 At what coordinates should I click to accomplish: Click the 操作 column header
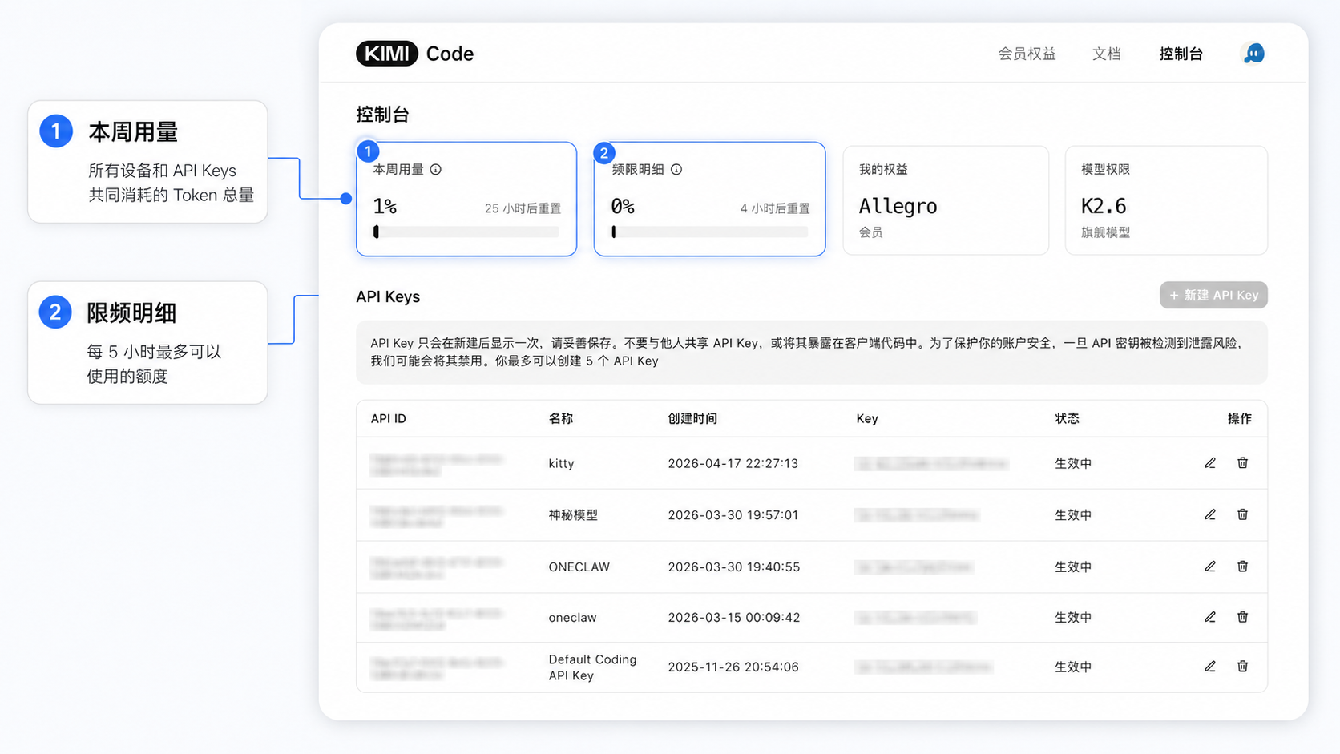(x=1240, y=418)
